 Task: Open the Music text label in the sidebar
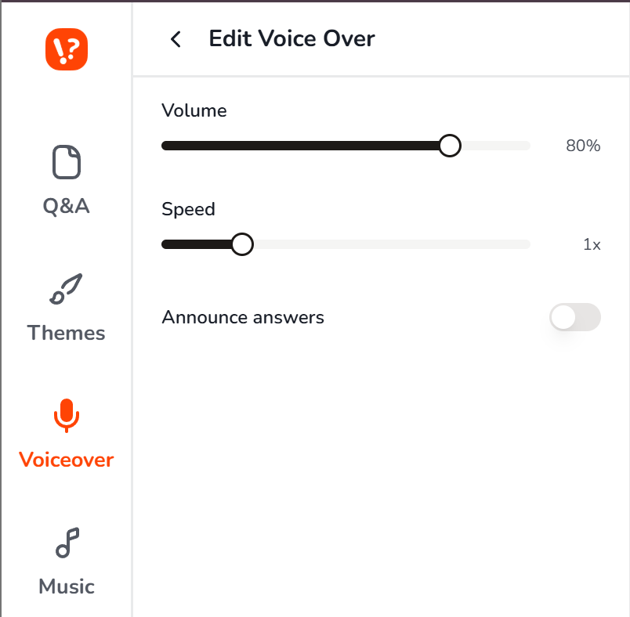click(x=67, y=586)
